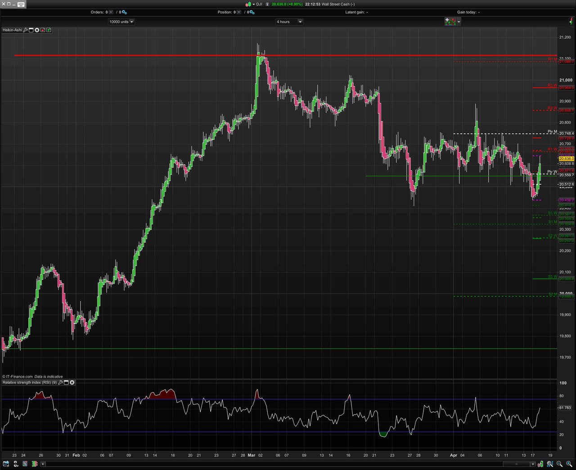Open Orders settings gear icon
This screenshot has height=470, width=576.
tap(125, 12)
